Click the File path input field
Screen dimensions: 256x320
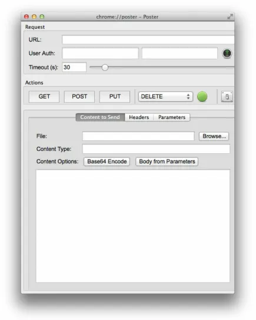click(x=138, y=136)
